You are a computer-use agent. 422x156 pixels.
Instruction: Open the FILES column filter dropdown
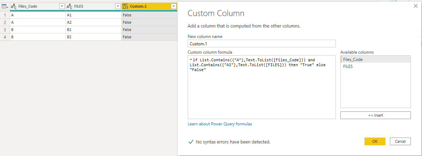coord(118,6)
